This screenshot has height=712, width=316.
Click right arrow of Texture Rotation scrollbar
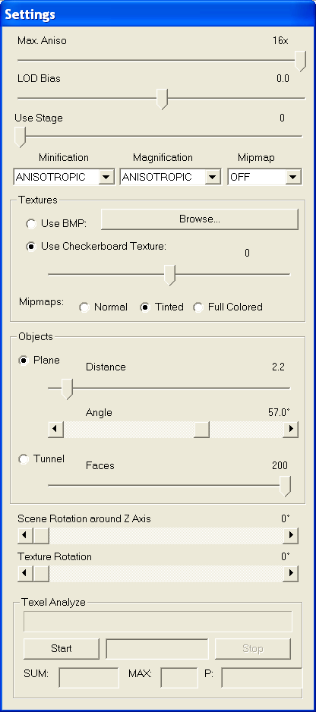pyautogui.click(x=290, y=574)
